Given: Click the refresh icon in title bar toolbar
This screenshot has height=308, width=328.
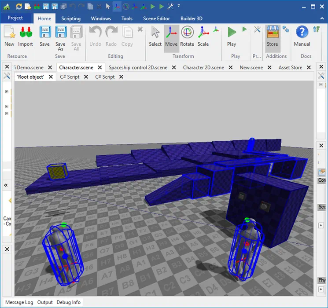Looking at the screenshot, I should click(19, 7).
